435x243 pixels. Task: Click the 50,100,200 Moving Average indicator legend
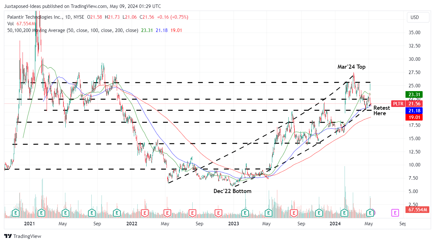point(72,30)
